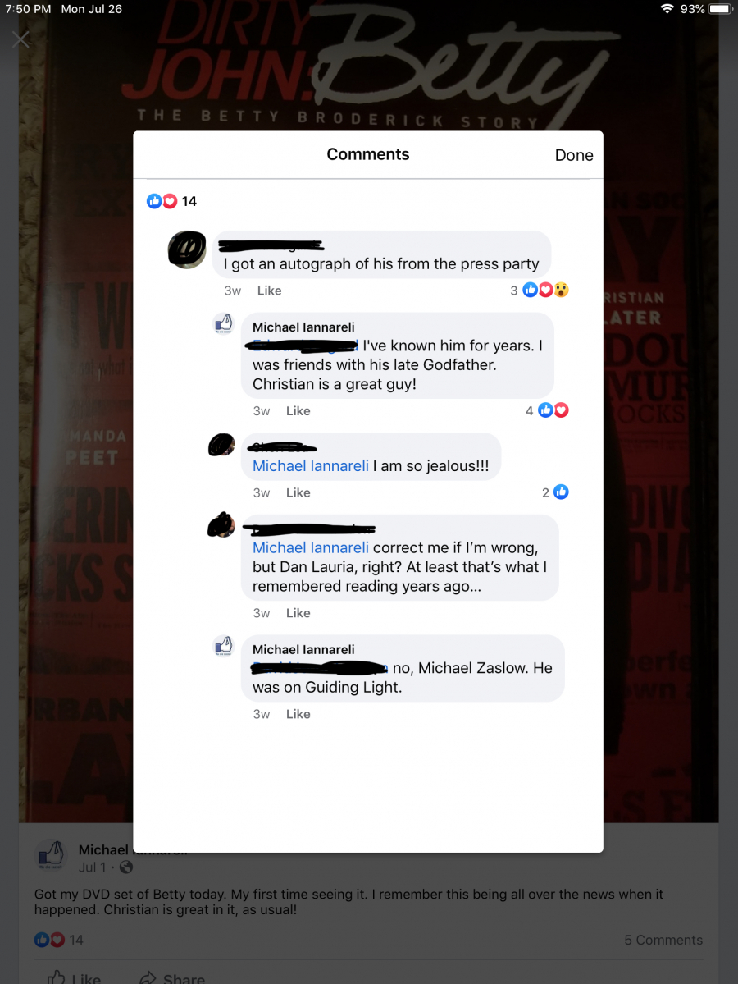Show the 4 reactions on Michael's Godfather reply
The image size is (738, 984).
(x=547, y=410)
